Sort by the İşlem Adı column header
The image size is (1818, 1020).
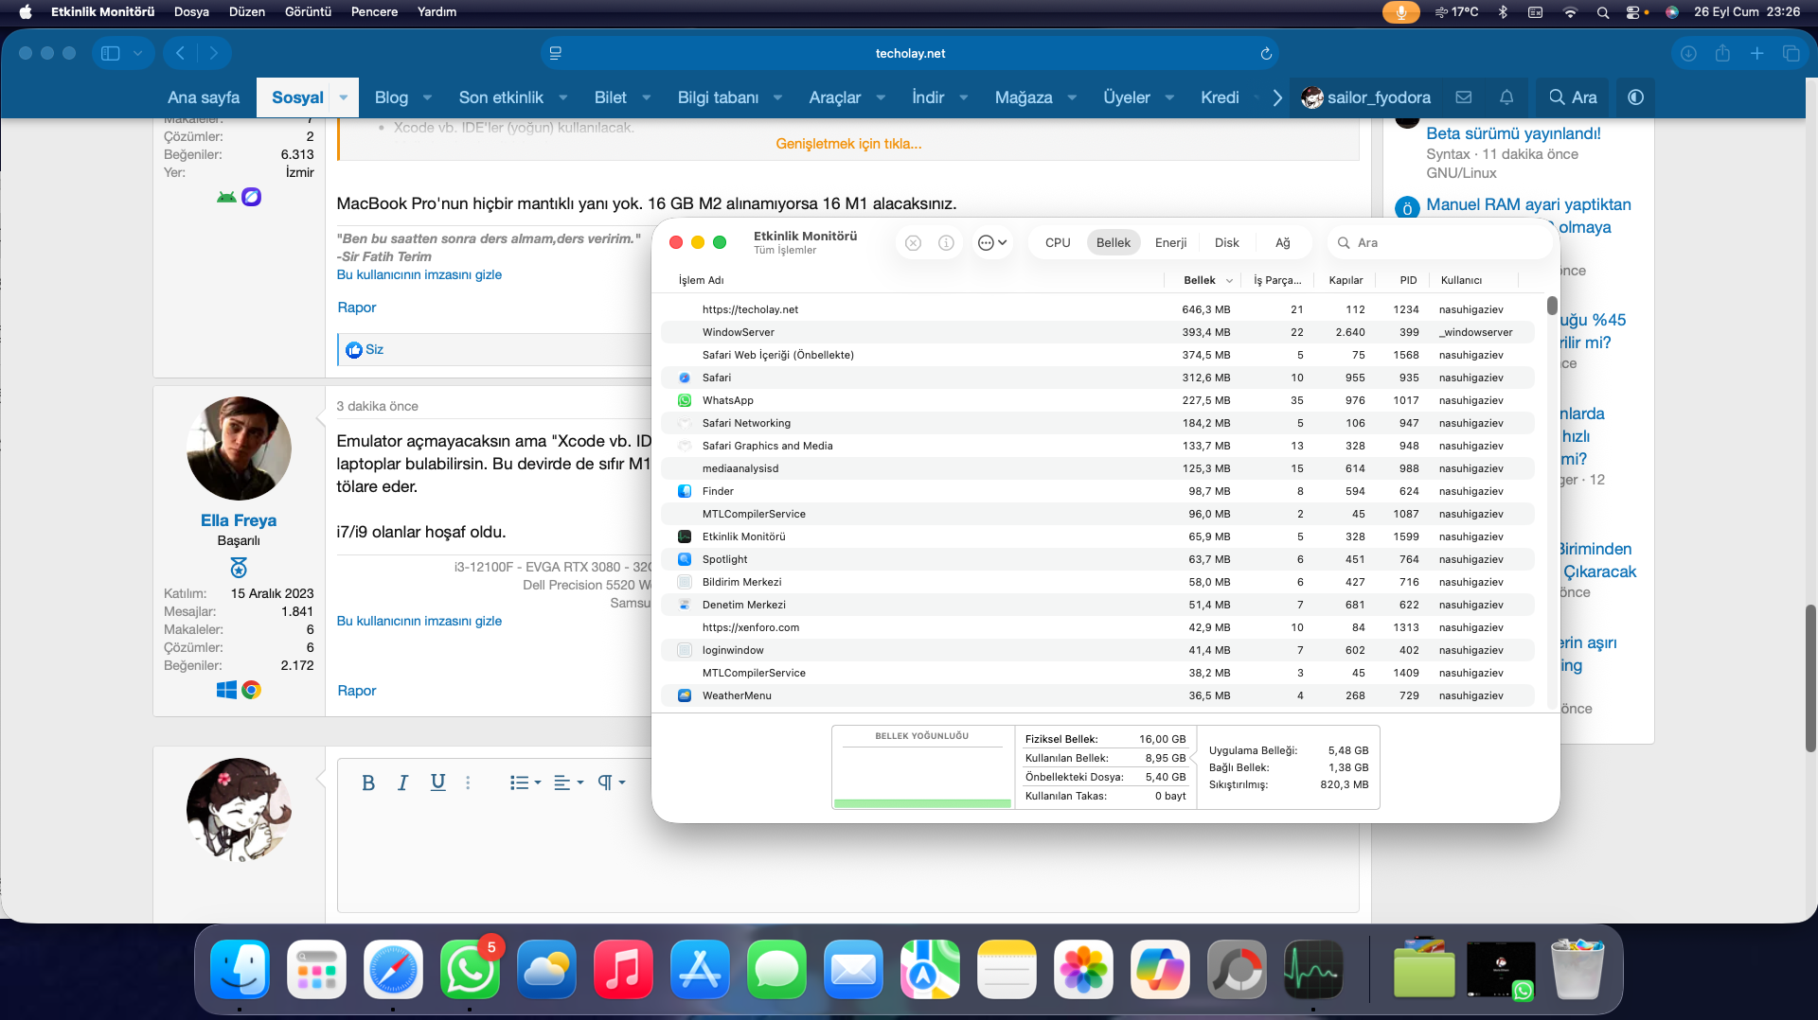(702, 280)
